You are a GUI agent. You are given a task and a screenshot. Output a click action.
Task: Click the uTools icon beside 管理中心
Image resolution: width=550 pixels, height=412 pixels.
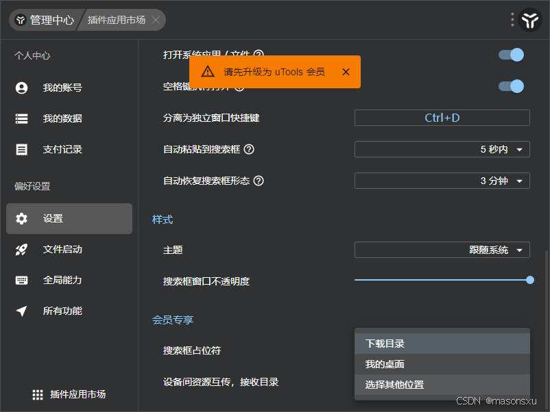click(x=21, y=20)
